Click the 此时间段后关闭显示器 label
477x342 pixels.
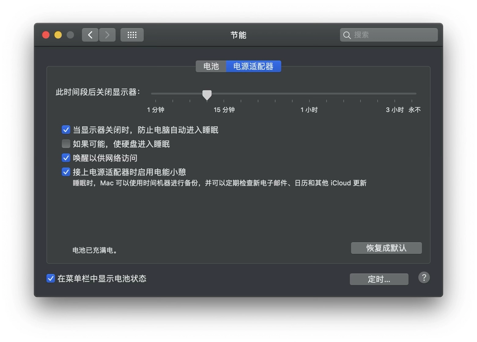coord(98,92)
